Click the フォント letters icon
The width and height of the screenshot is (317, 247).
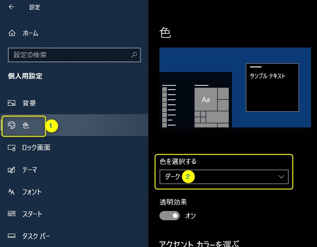(x=12, y=192)
